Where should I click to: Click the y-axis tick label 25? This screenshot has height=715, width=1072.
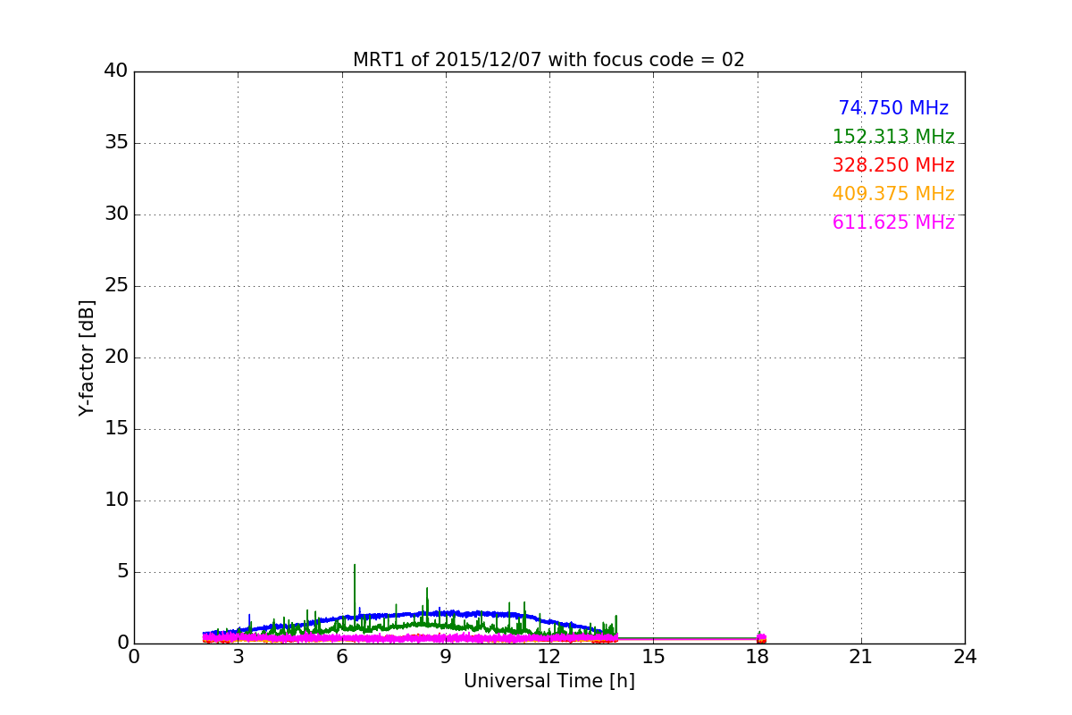point(116,286)
